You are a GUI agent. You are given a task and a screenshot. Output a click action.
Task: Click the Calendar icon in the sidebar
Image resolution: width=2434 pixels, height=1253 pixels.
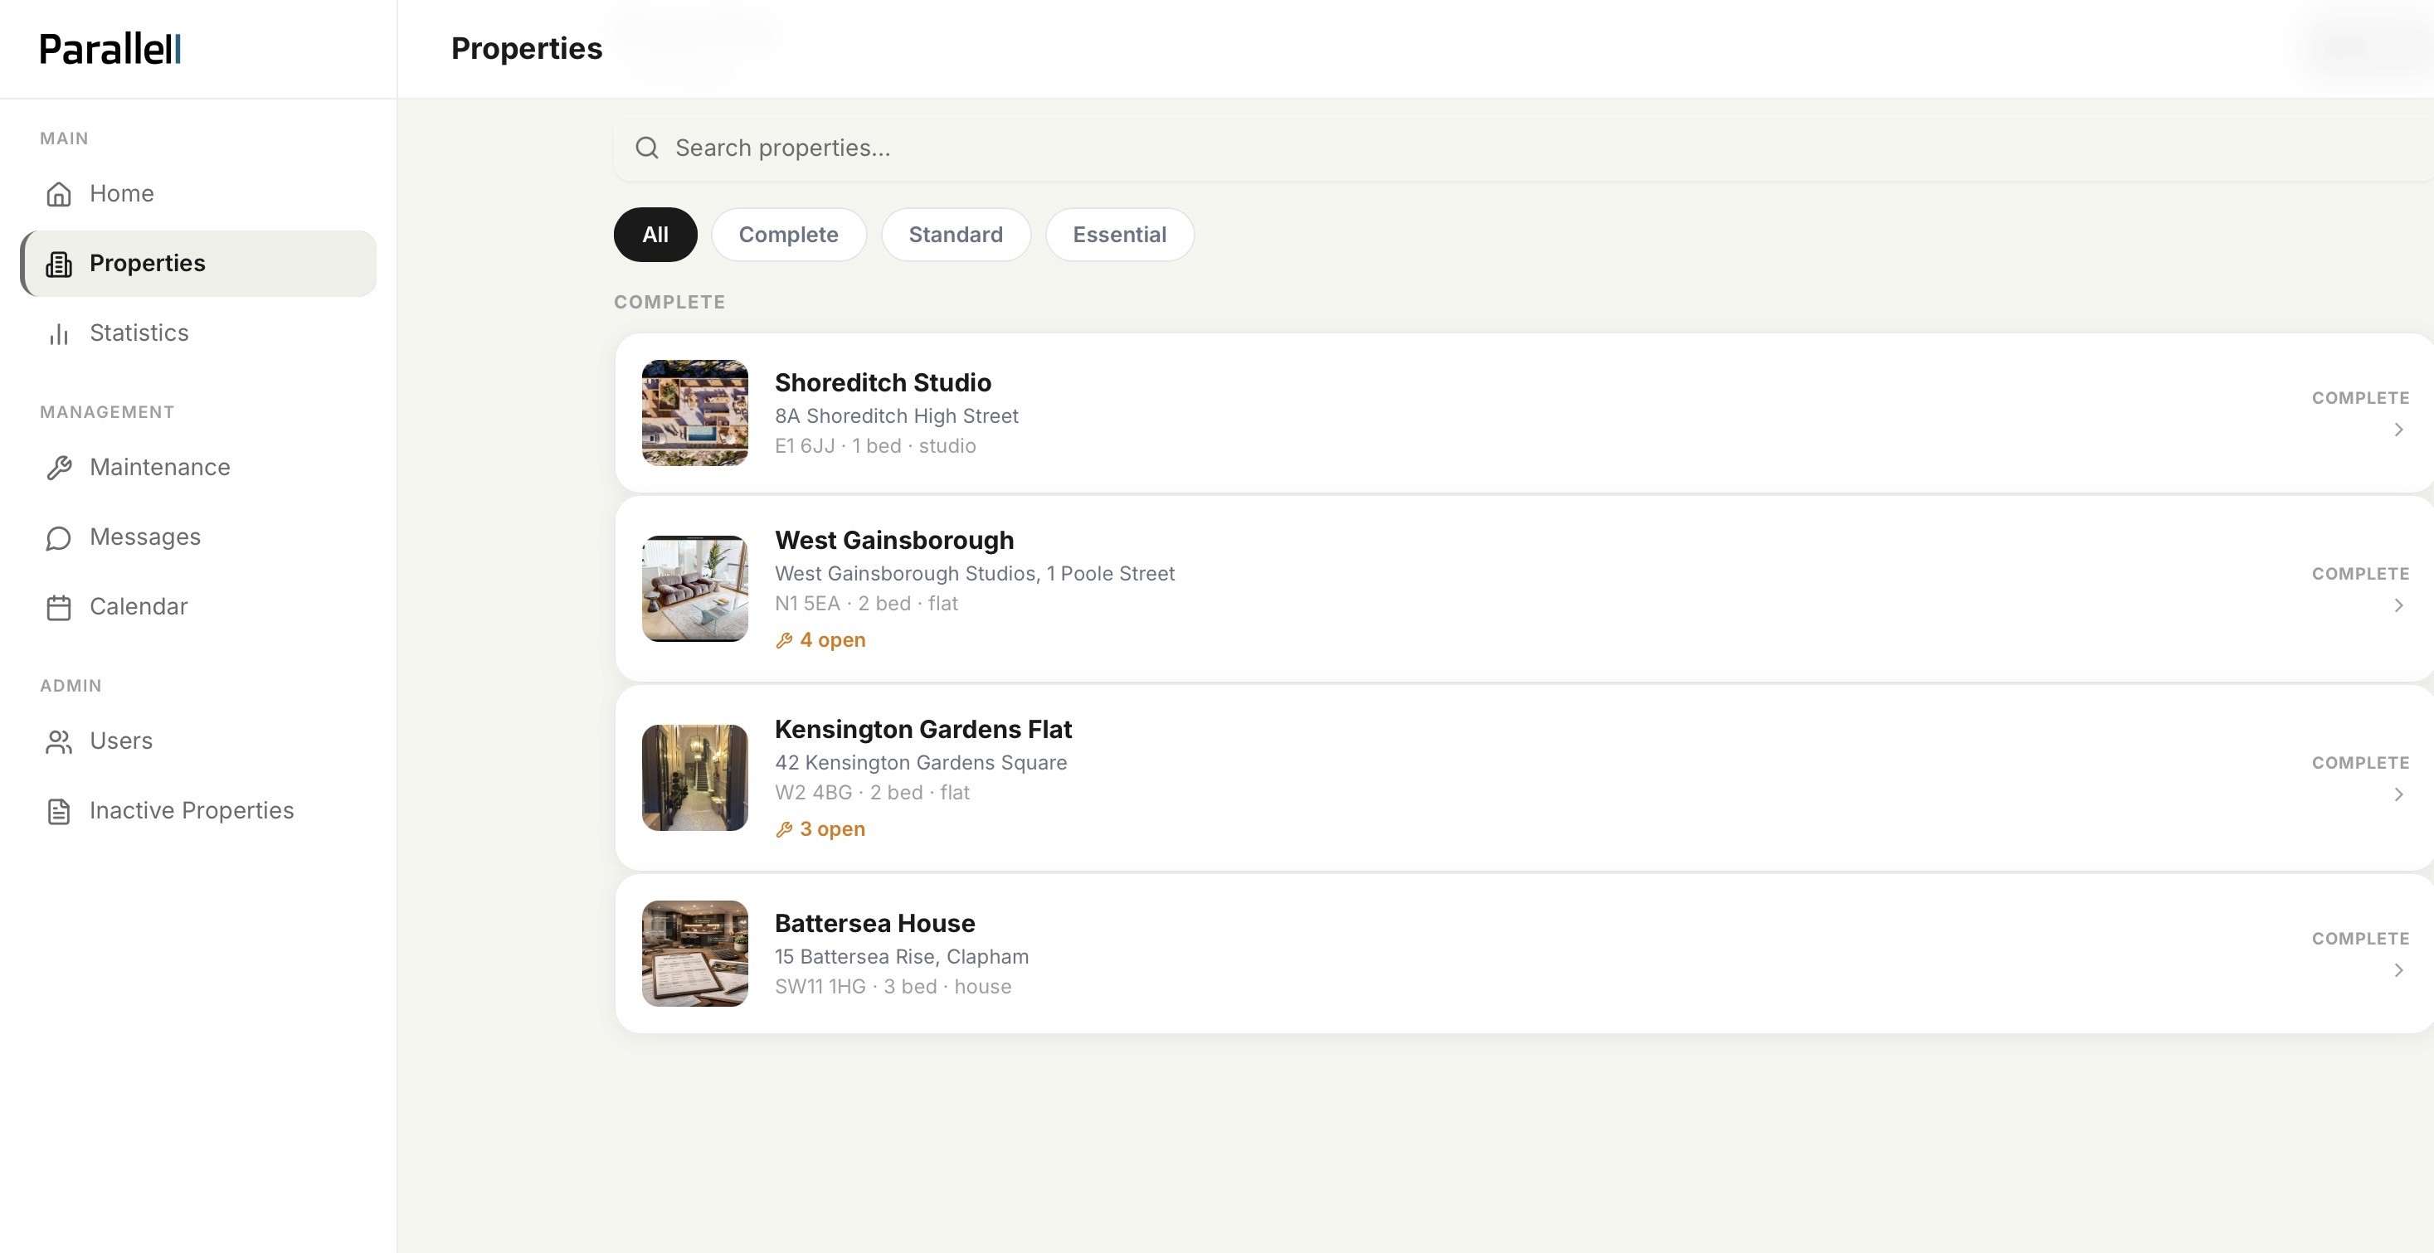[59, 607]
